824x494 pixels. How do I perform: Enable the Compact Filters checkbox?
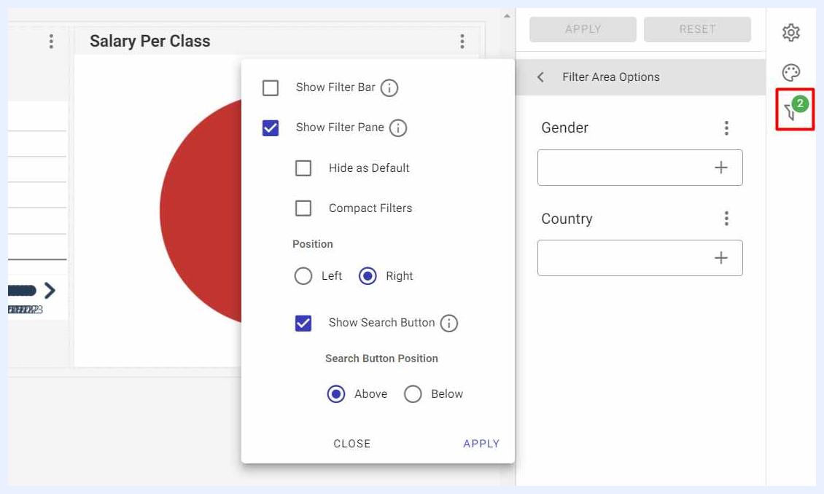click(x=303, y=208)
